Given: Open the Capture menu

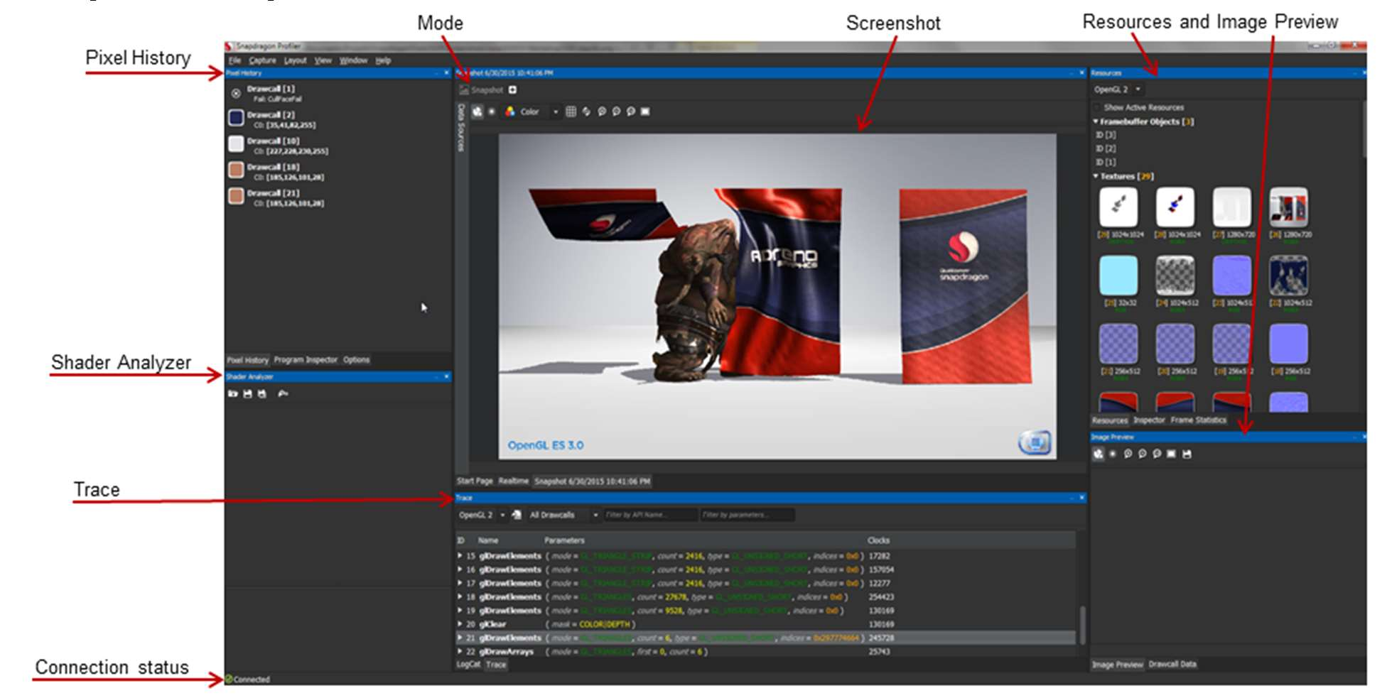Looking at the screenshot, I should pos(262,60).
